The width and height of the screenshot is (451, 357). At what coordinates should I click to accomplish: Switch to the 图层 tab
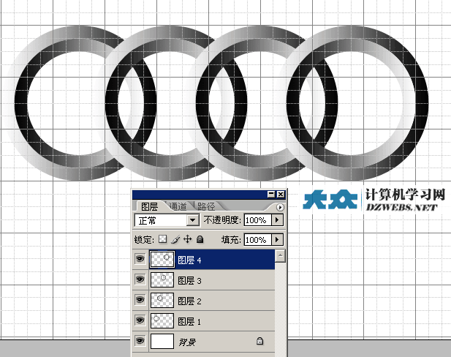coord(150,206)
